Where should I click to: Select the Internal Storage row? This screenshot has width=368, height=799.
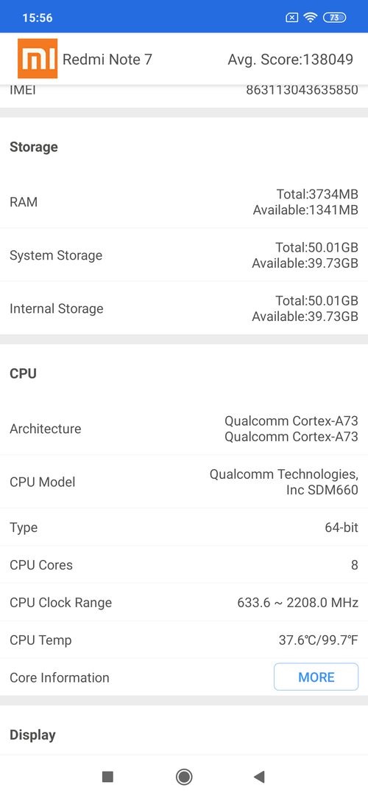point(184,308)
